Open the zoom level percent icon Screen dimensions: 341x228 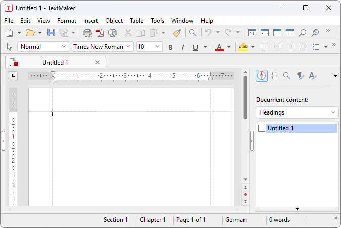click(315, 33)
